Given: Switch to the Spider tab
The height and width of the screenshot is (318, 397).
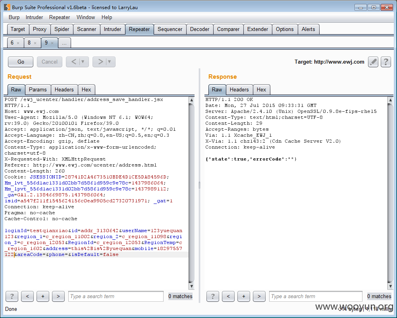Looking at the screenshot, I should tap(62, 29).
